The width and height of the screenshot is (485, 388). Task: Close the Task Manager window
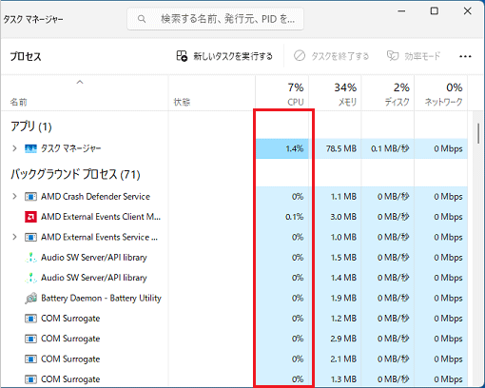click(467, 11)
